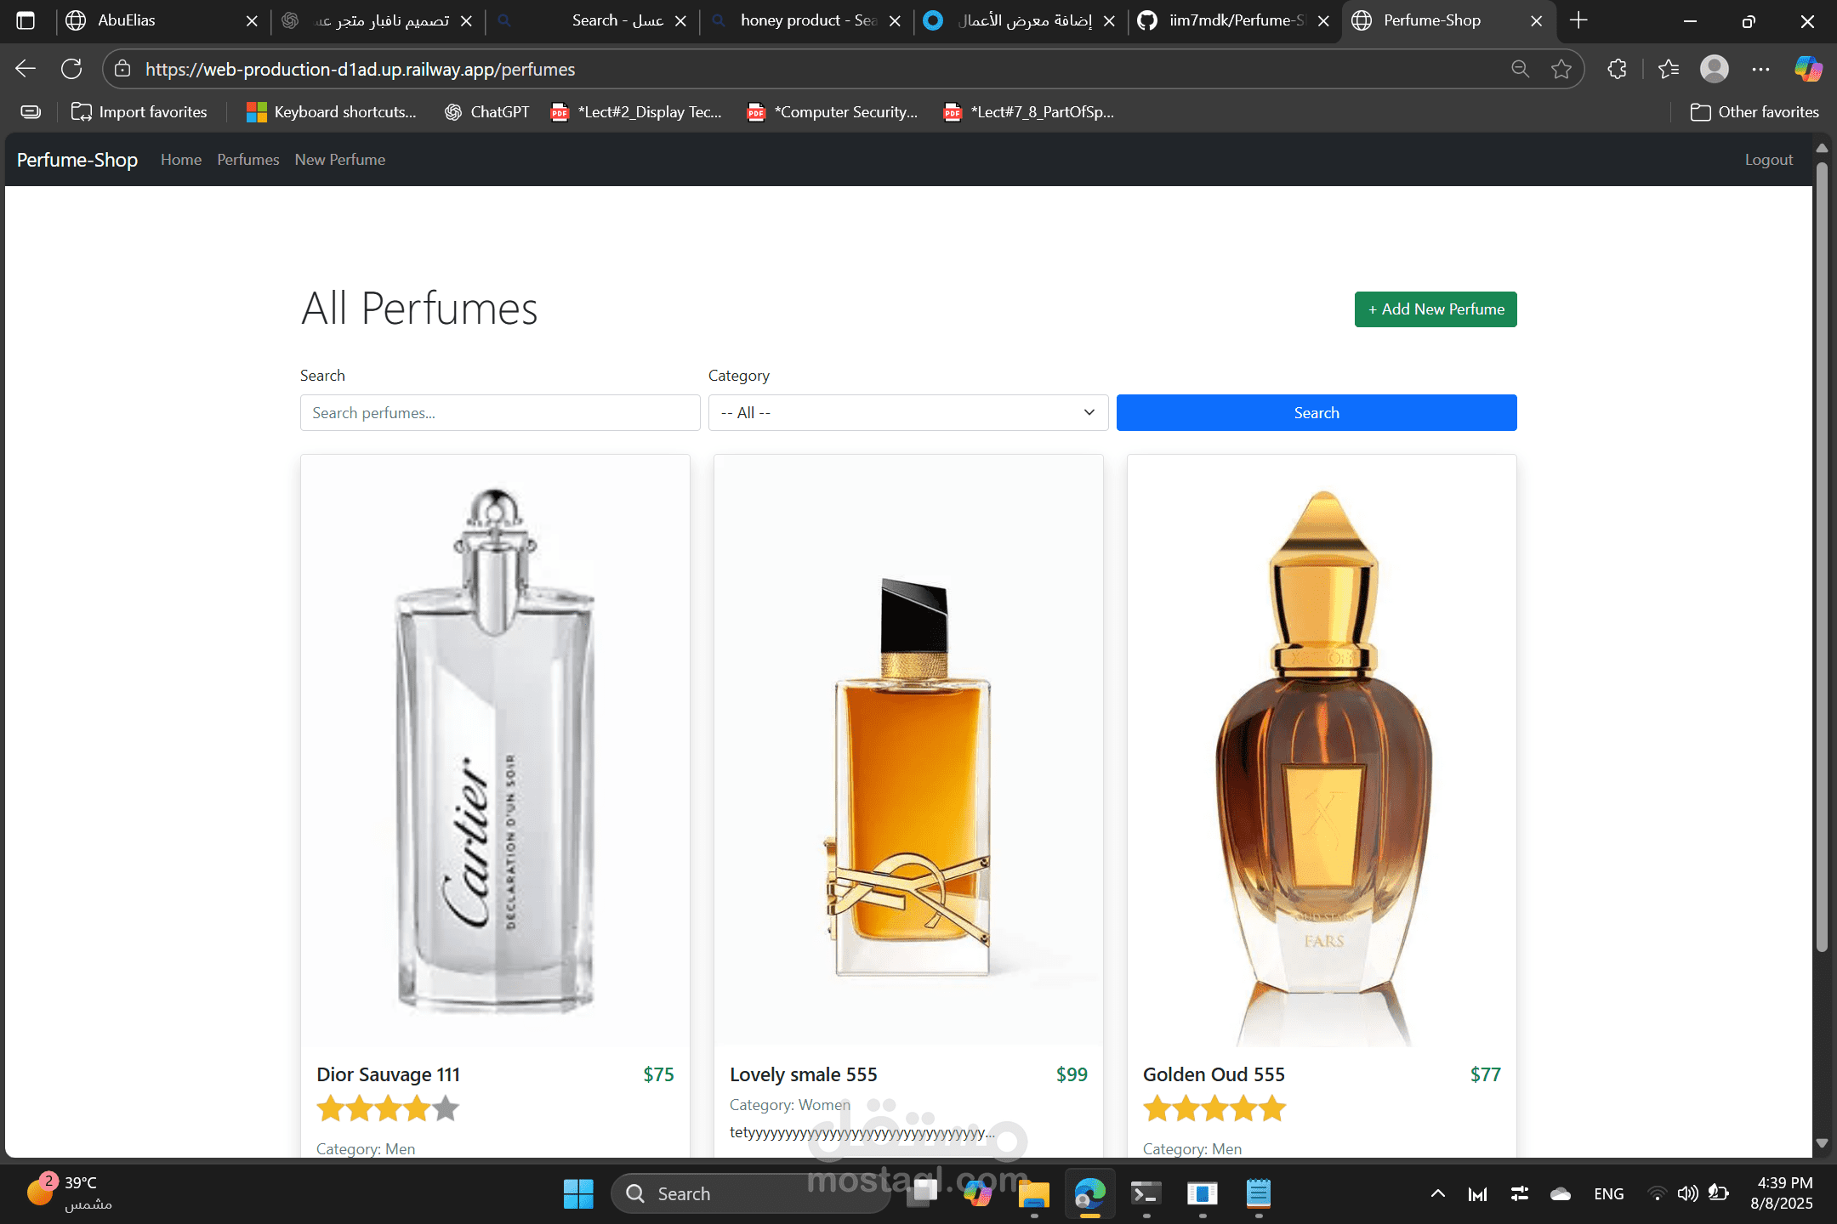Open File Explorer from the taskbar

pos(1034,1193)
